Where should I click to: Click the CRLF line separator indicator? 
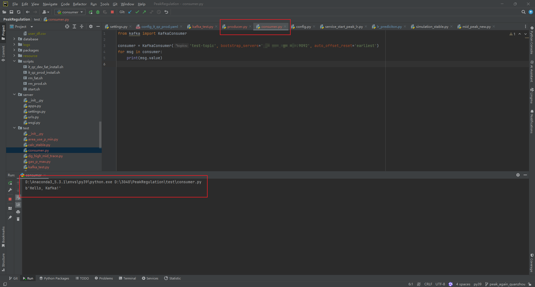pos(428,284)
